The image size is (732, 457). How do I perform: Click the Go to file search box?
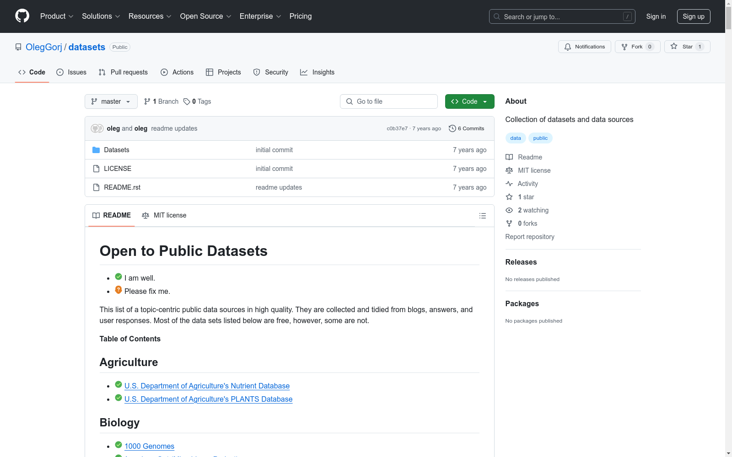(389, 101)
